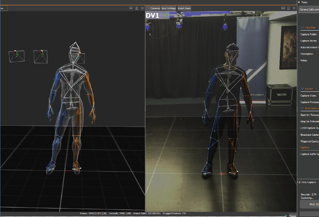
Task: Stop the recording with Stop Capture
Action: tap(310, 204)
